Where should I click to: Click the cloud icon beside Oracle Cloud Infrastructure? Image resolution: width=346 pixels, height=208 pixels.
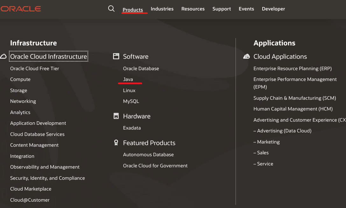4,57
